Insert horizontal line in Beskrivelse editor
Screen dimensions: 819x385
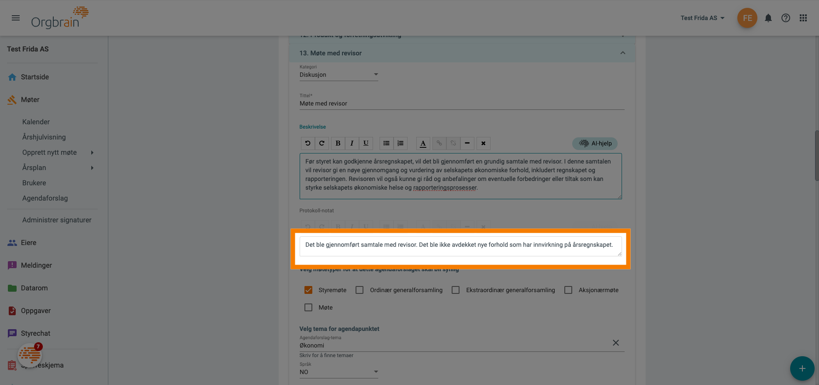coord(467,143)
